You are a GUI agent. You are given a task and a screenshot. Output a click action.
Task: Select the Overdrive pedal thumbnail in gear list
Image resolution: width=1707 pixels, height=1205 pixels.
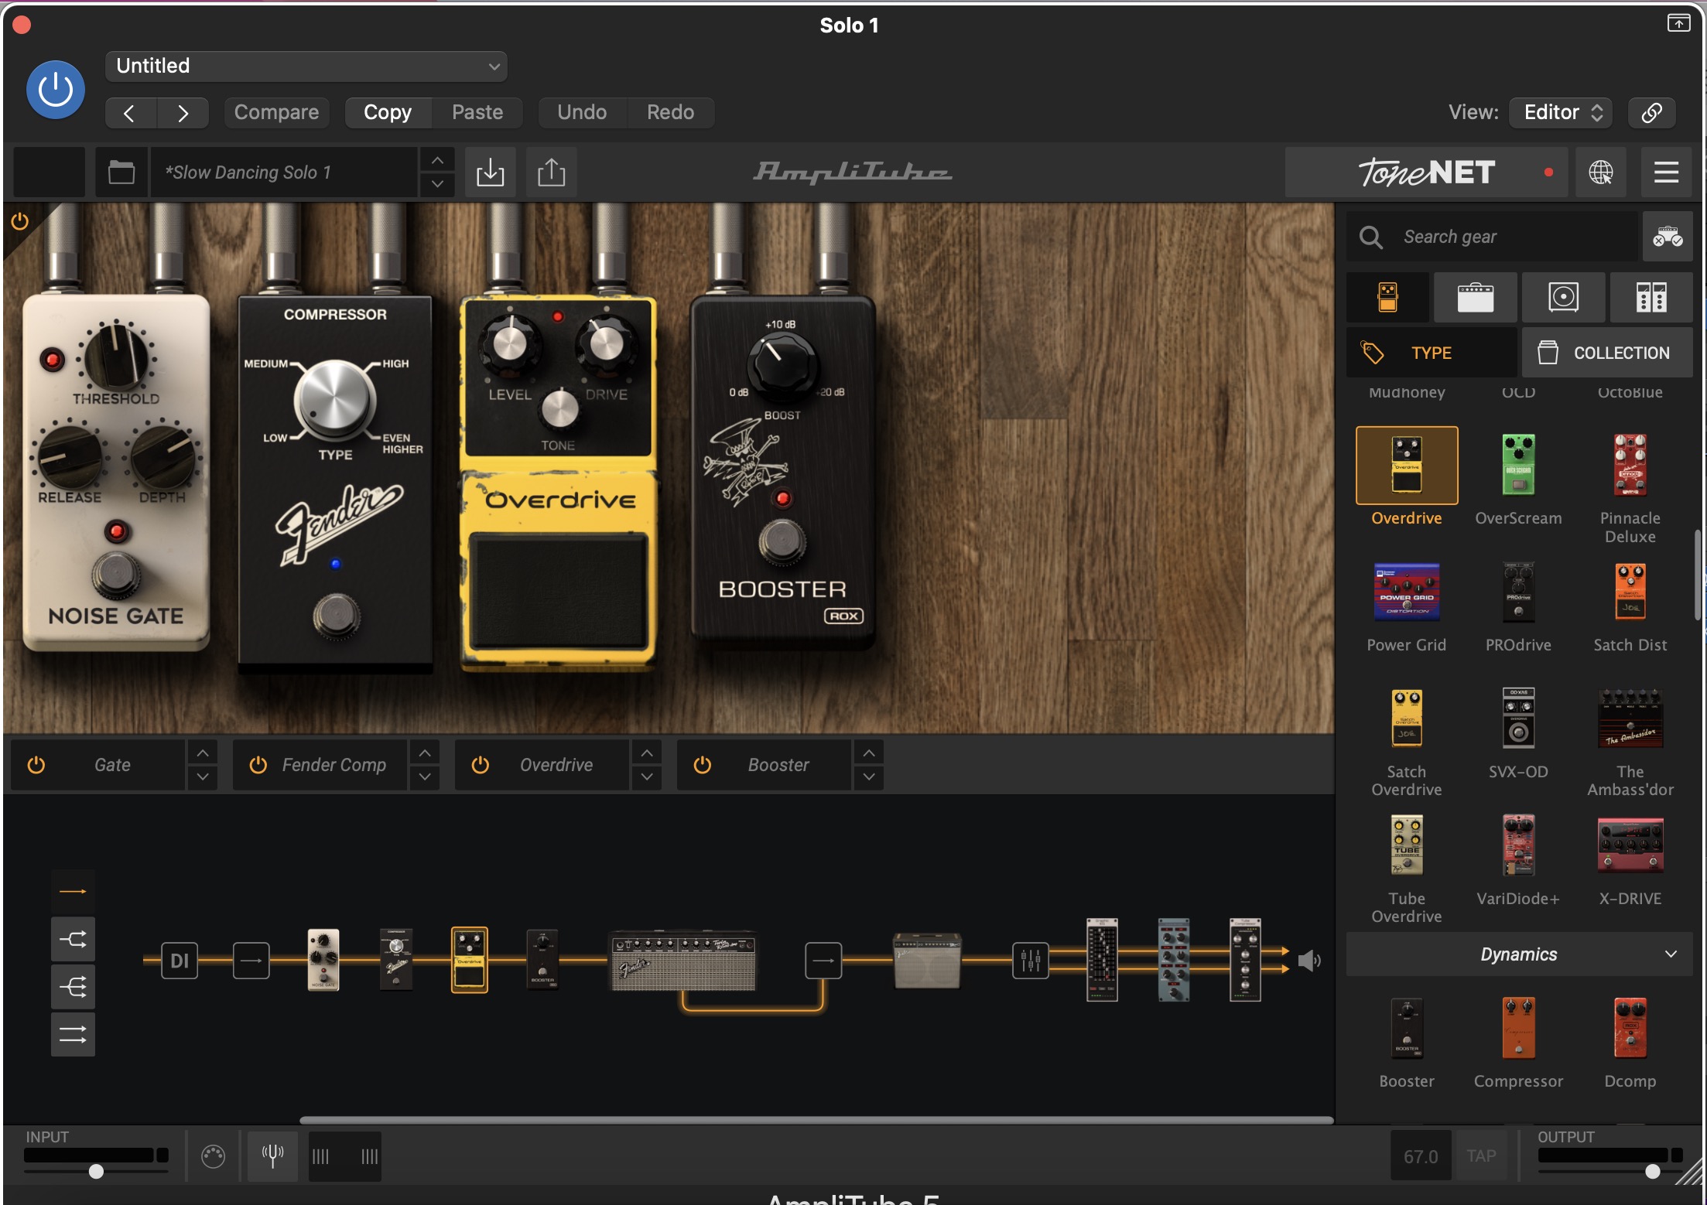(x=1407, y=466)
